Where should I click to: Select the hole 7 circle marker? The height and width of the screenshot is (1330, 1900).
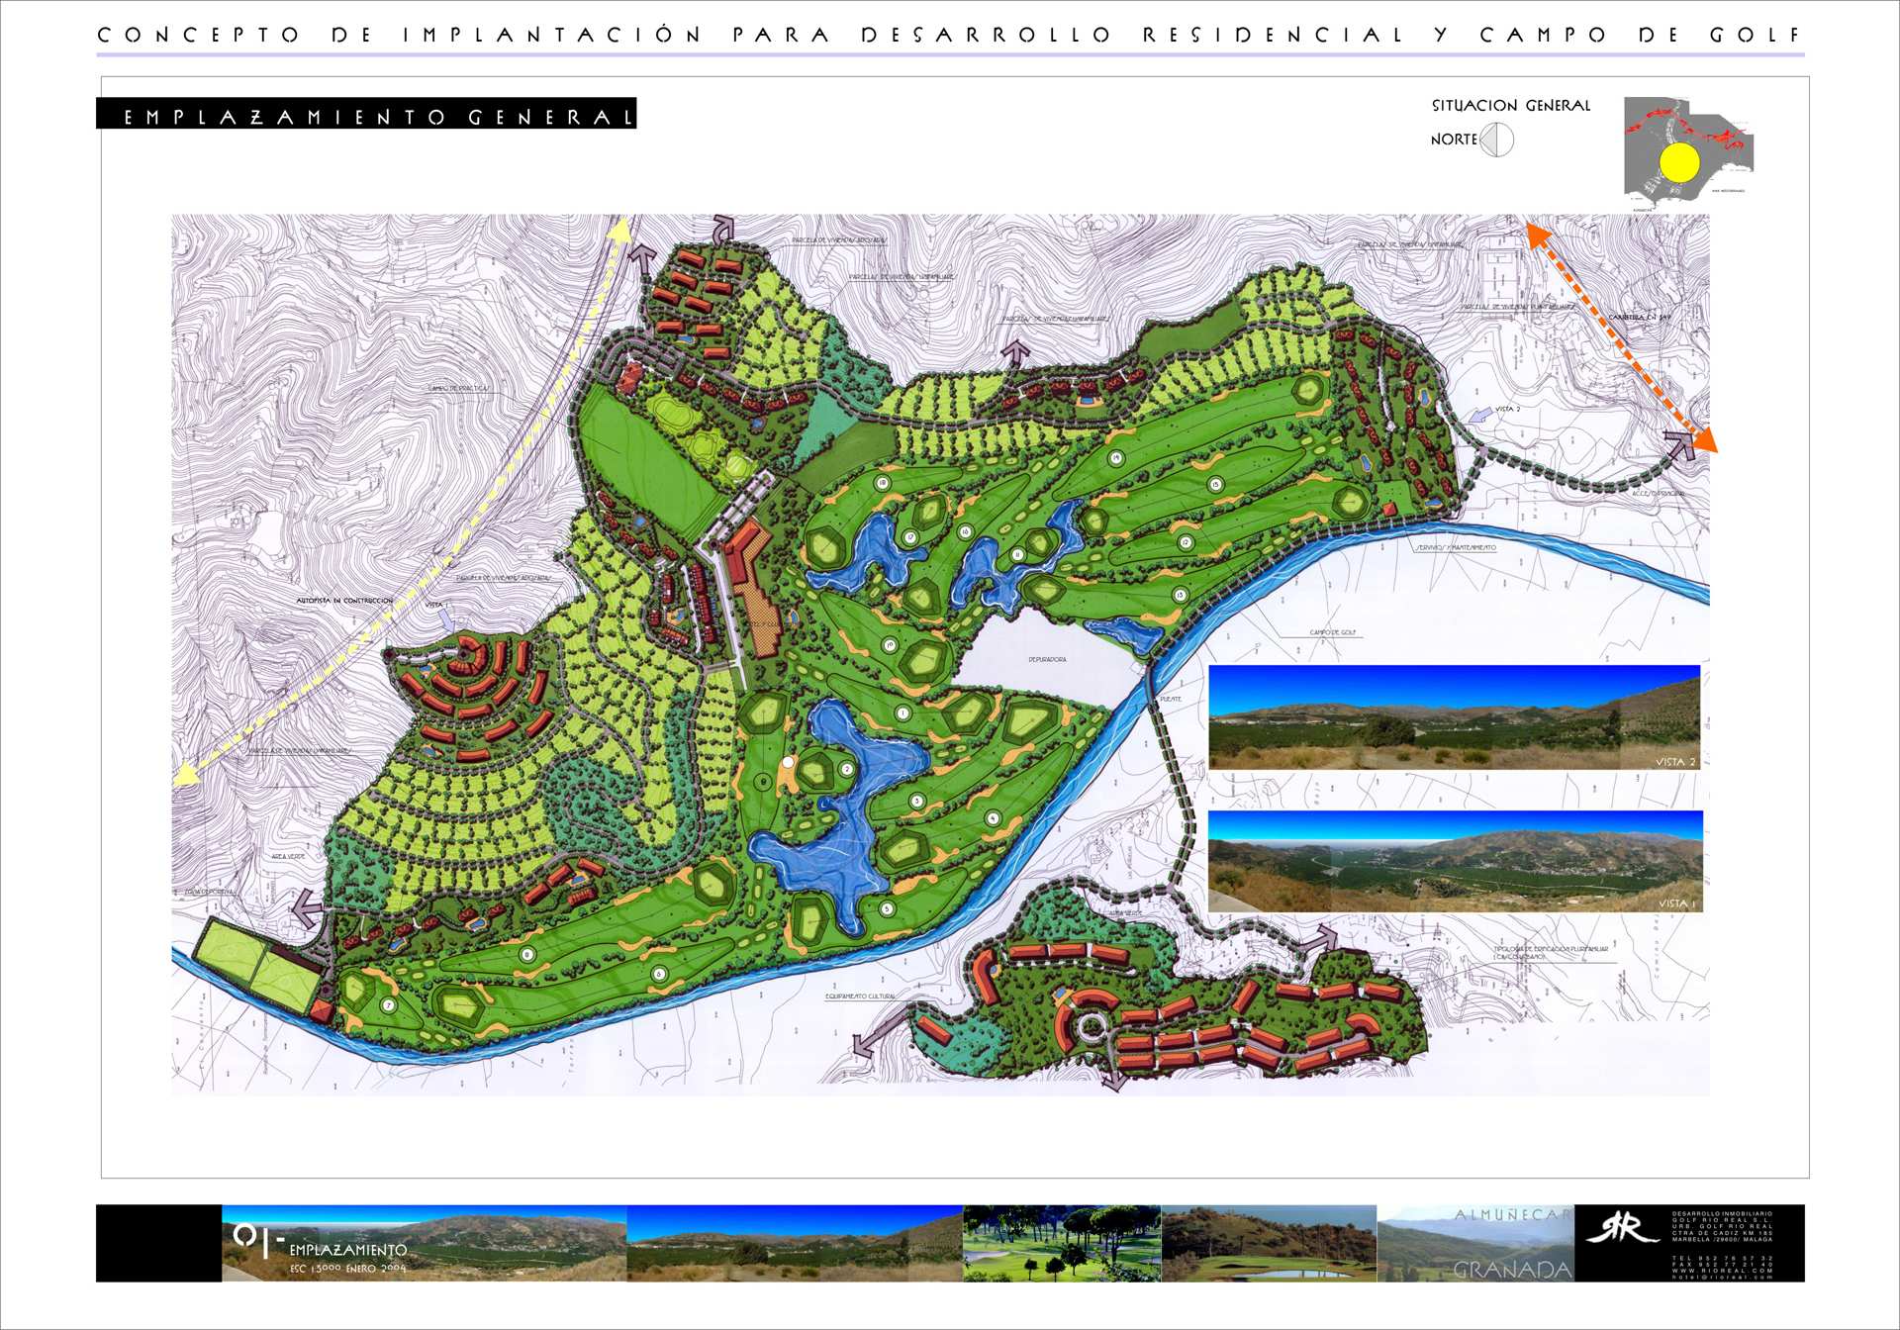(x=389, y=1005)
